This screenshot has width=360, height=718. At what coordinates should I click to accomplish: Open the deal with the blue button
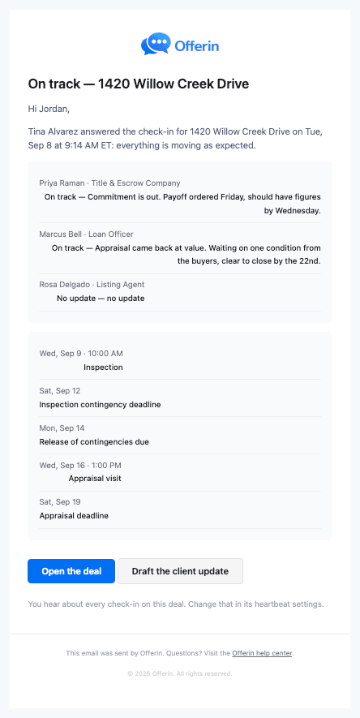click(x=71, y=571)
